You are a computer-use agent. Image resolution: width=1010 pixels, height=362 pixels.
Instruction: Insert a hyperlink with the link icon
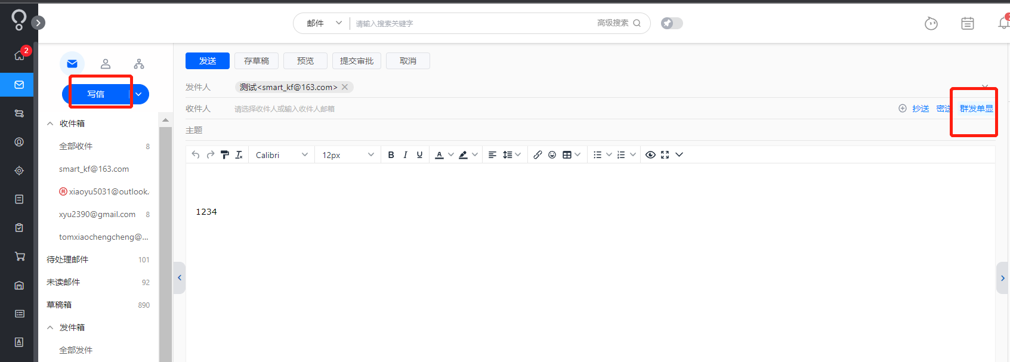[x=538, y=154]
